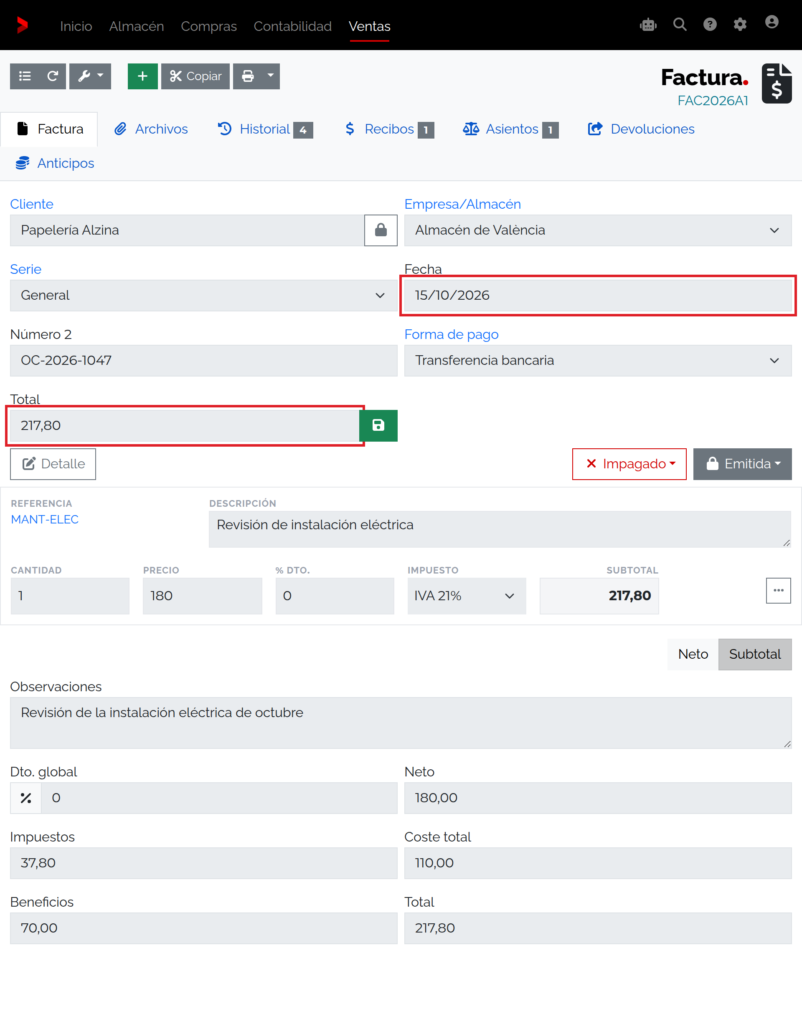
Task: Open the wrench tools dropdown
Action: pos(90,76)
